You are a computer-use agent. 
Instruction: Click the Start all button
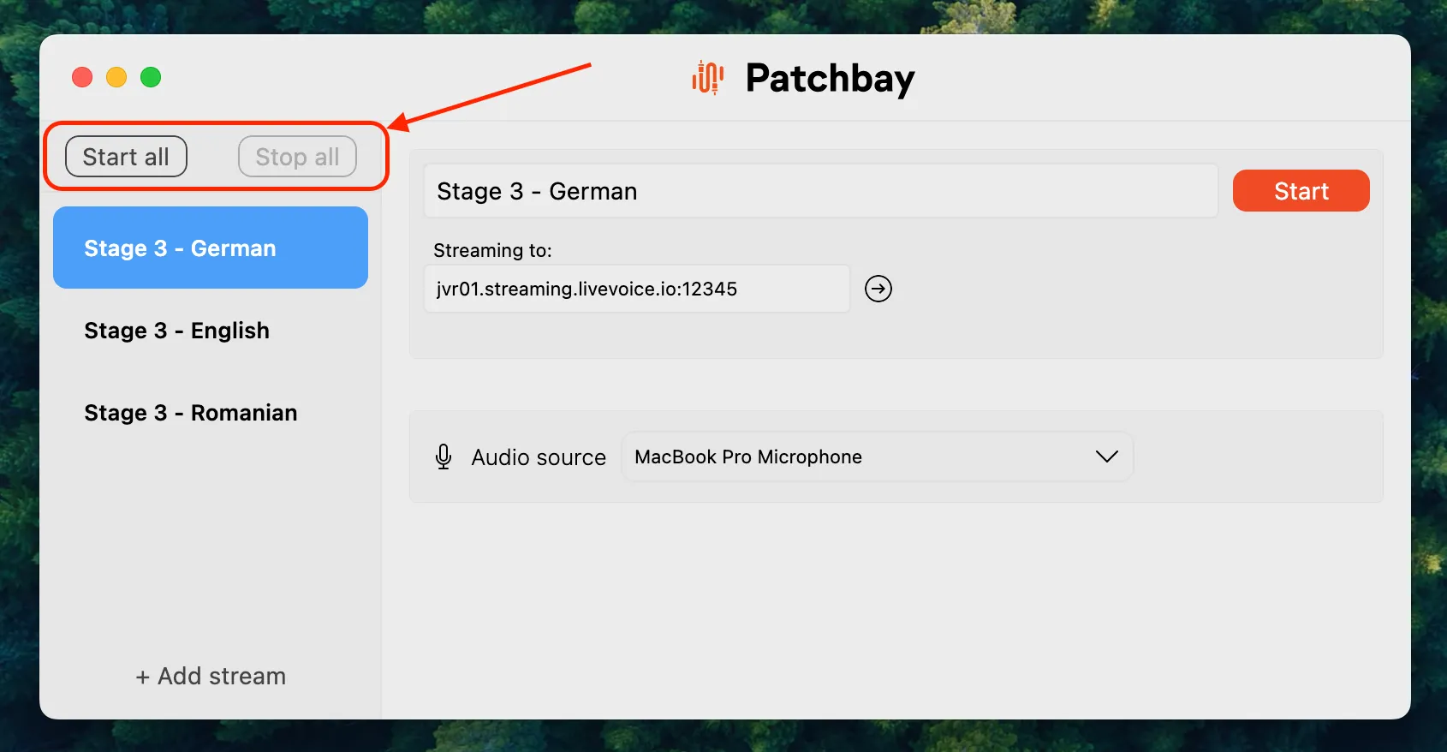(x=126, y=157)
